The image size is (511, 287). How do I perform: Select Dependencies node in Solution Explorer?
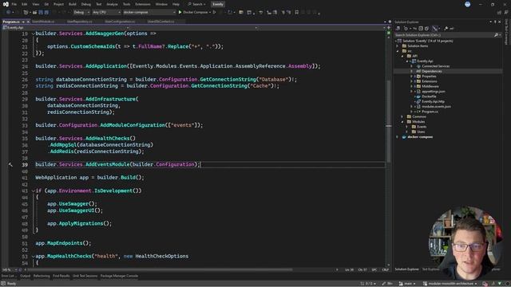(x=431, y=71)
